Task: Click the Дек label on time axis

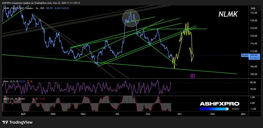Action: coord(243,114)
